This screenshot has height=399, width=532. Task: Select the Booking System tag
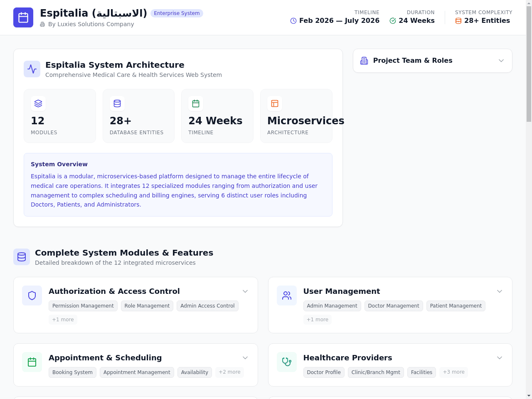click(72, 372)
